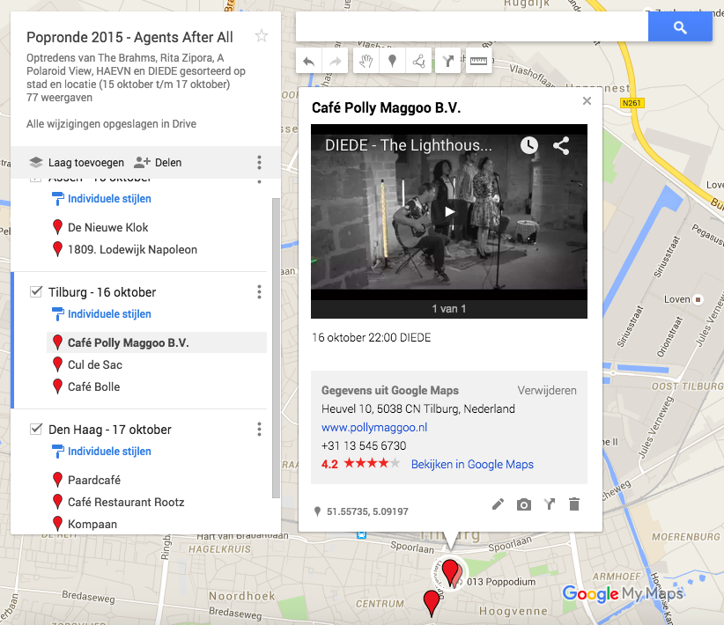Open Tilburg layer options menu

click(x=259, y=291)
